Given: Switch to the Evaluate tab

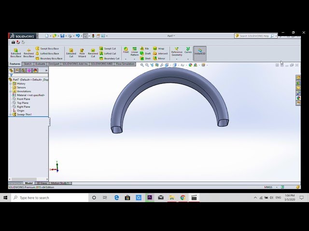Looking at the screenshot, I should [x=40, y=64].
